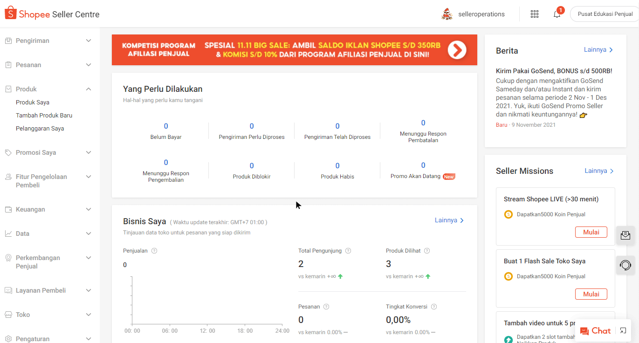Click the Promosi Saya tag icon
Viewport: 639px width, 343px height.
click(8, 153)
